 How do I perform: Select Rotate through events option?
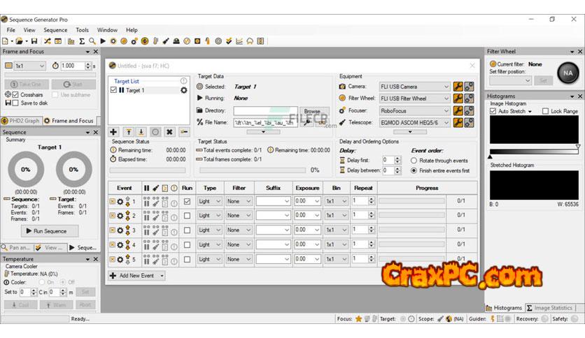coord(414,161)
